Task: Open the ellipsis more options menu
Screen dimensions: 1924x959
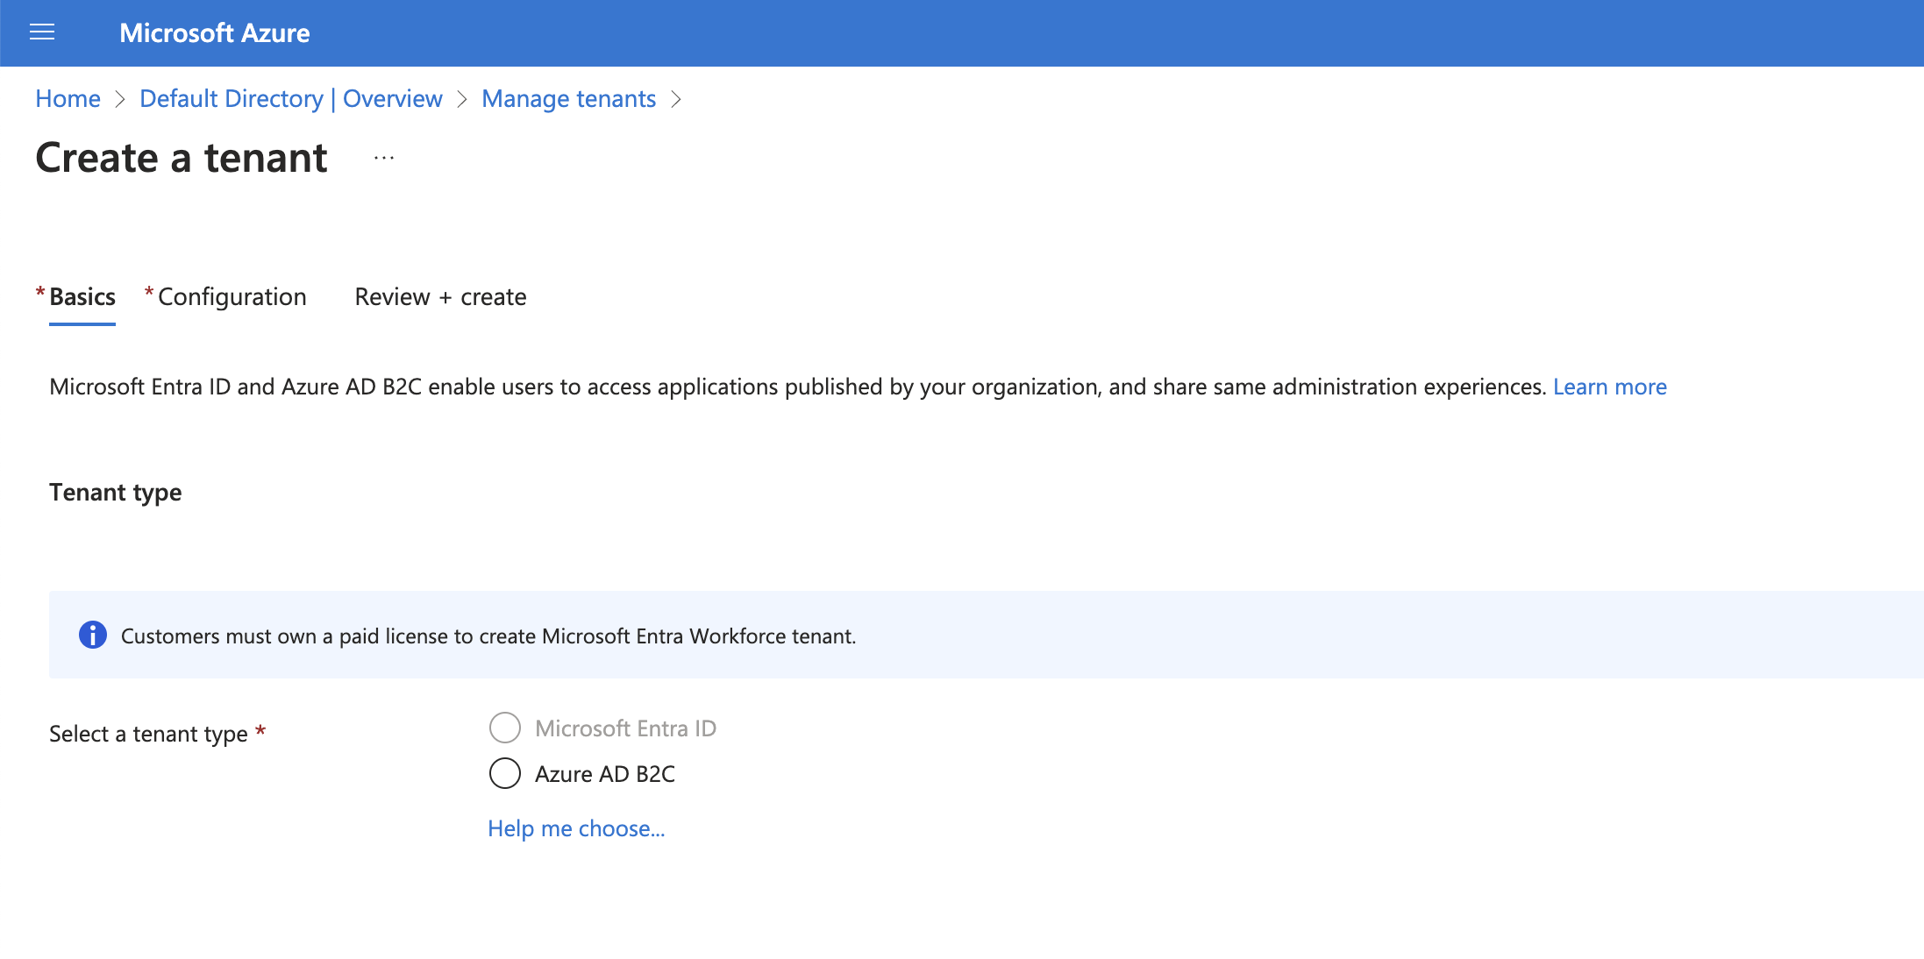Action: (384, 159)
